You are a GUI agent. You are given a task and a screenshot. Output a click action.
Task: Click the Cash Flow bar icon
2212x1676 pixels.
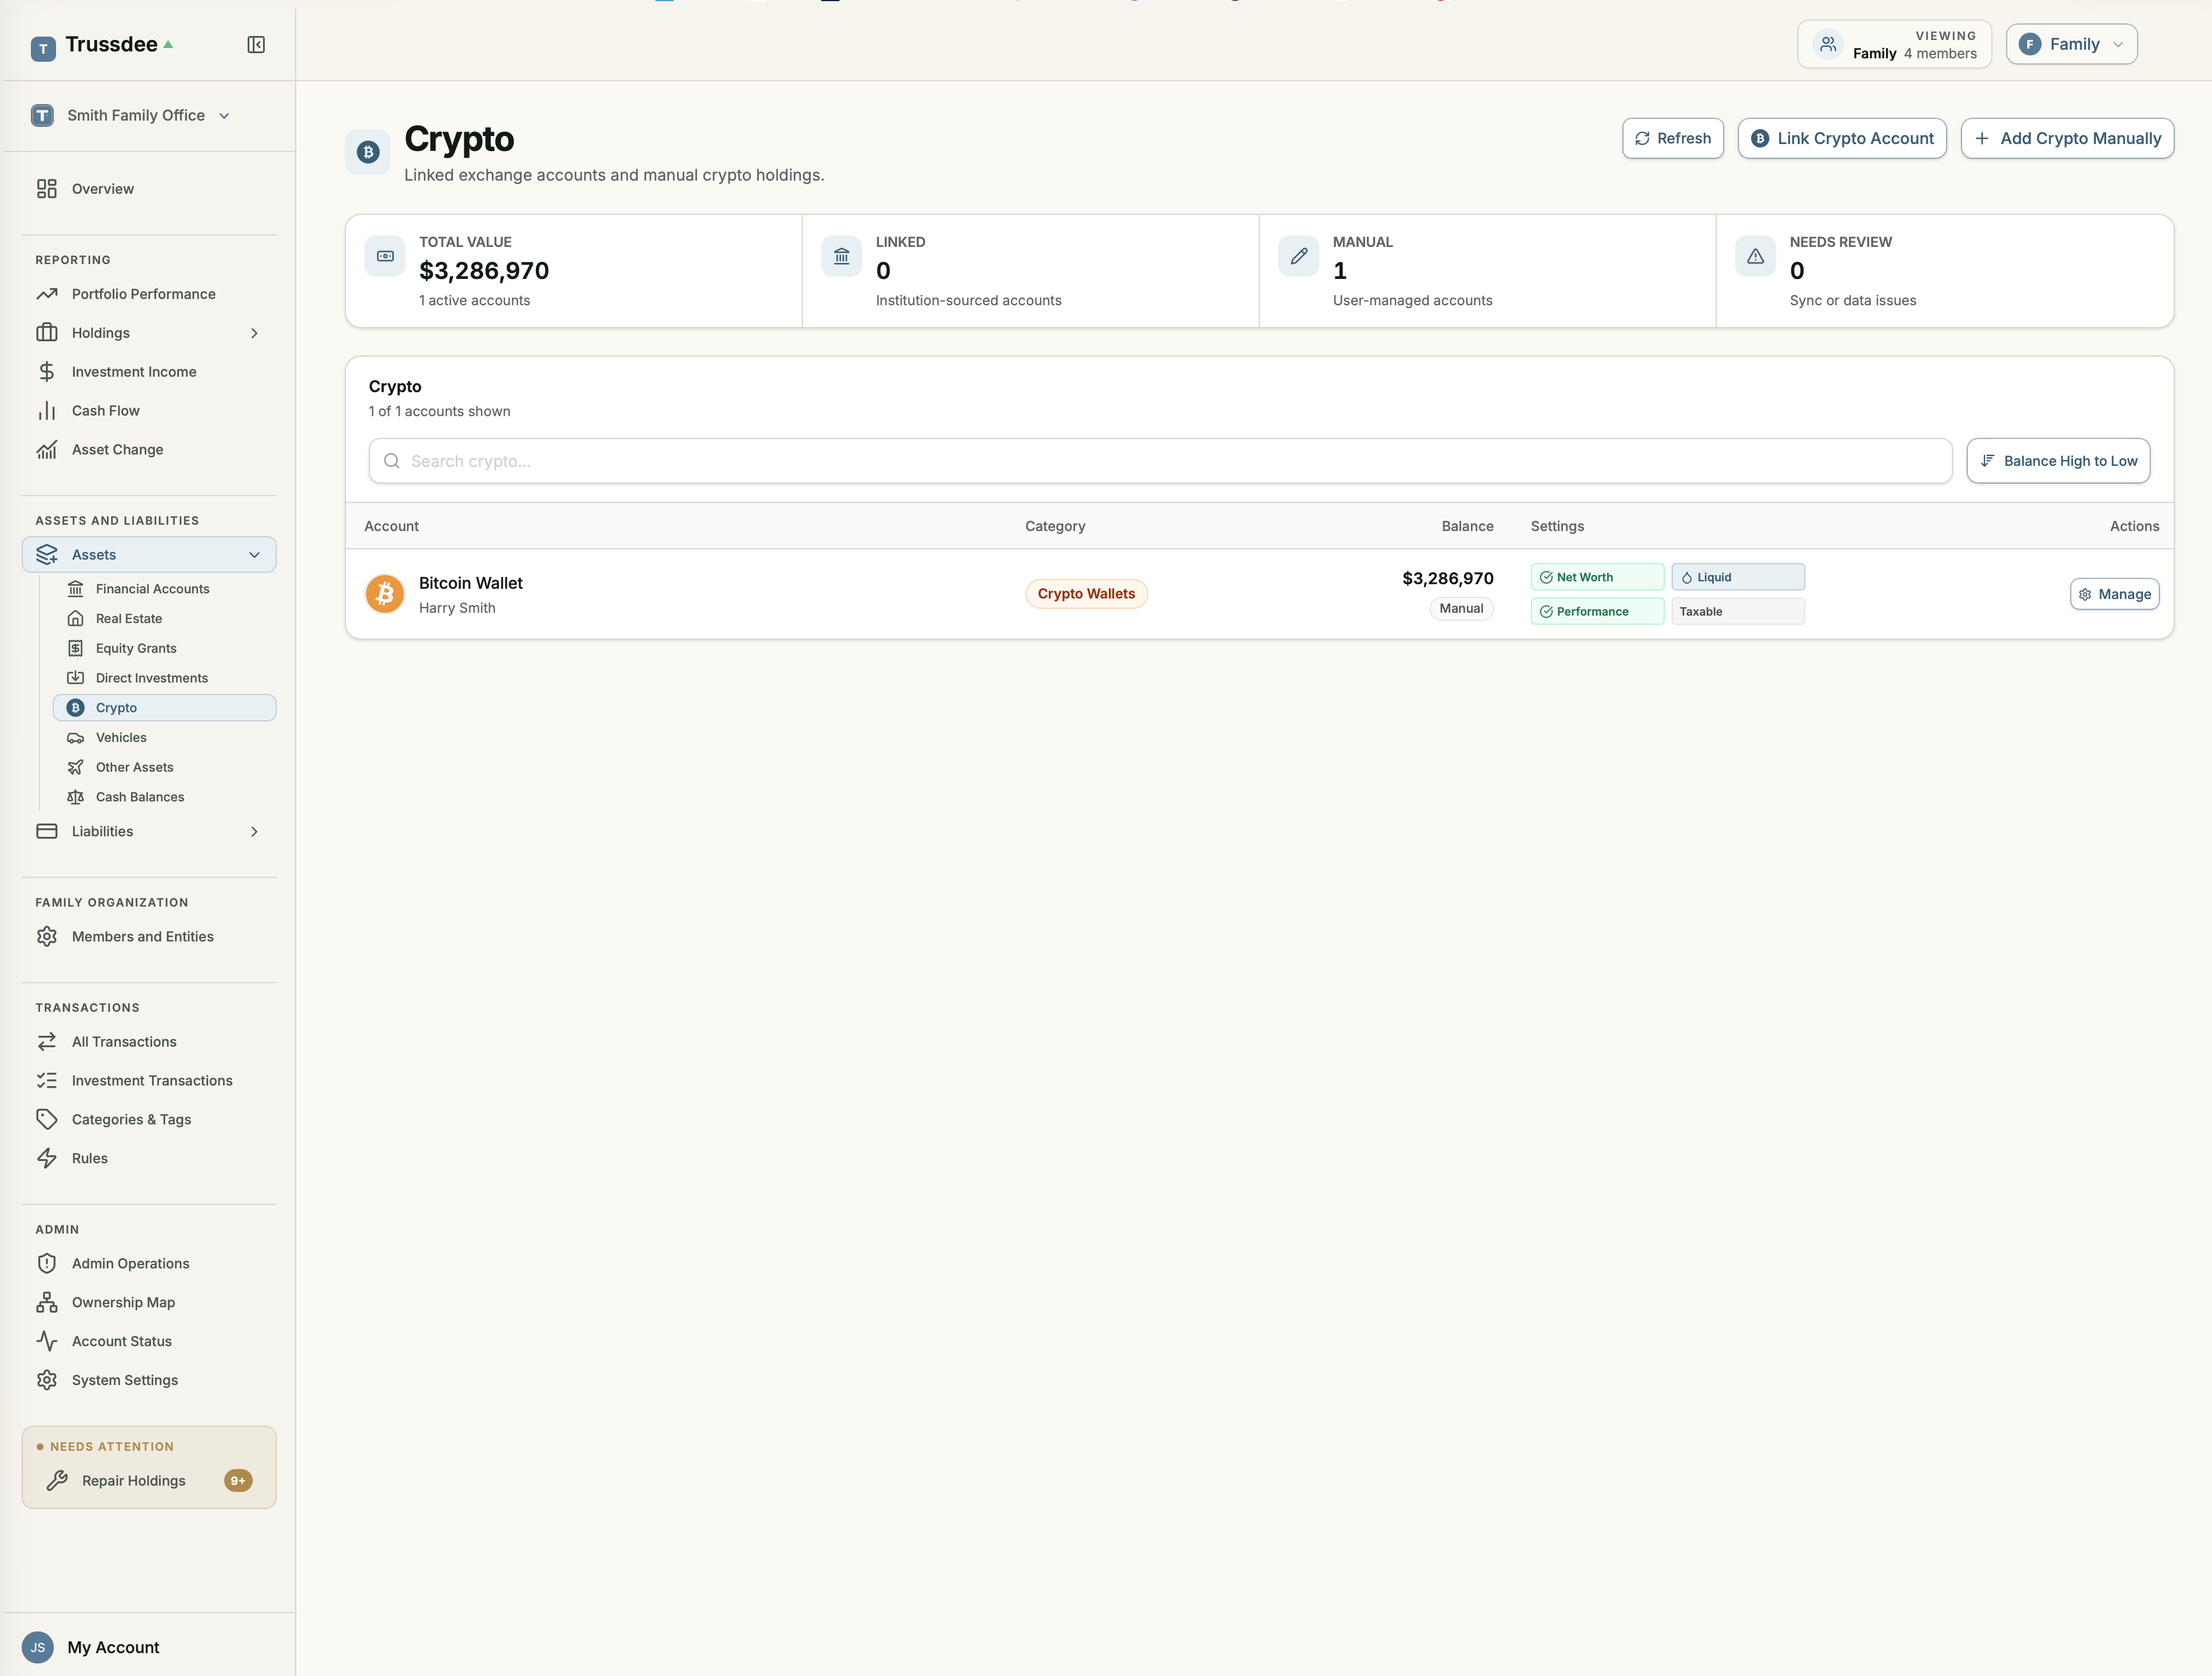point(47,411)
